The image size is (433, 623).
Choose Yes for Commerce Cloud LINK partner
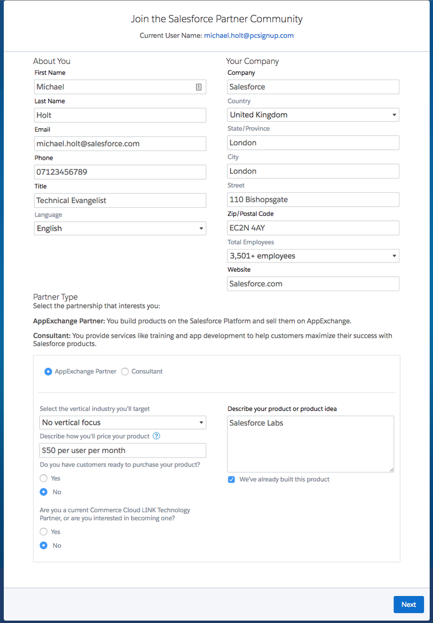pyautogui.click(x=44, y=532)
